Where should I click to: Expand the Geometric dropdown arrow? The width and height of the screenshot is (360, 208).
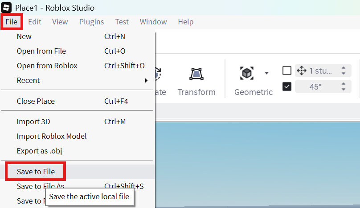[266, 73]
